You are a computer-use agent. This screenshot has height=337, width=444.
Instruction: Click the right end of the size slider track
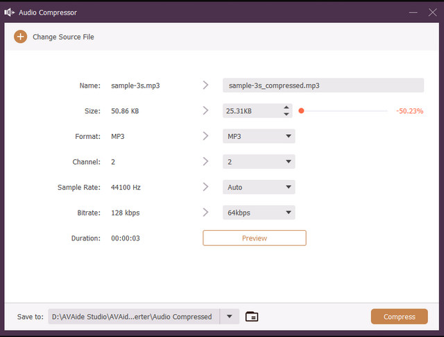click(386, 111)
